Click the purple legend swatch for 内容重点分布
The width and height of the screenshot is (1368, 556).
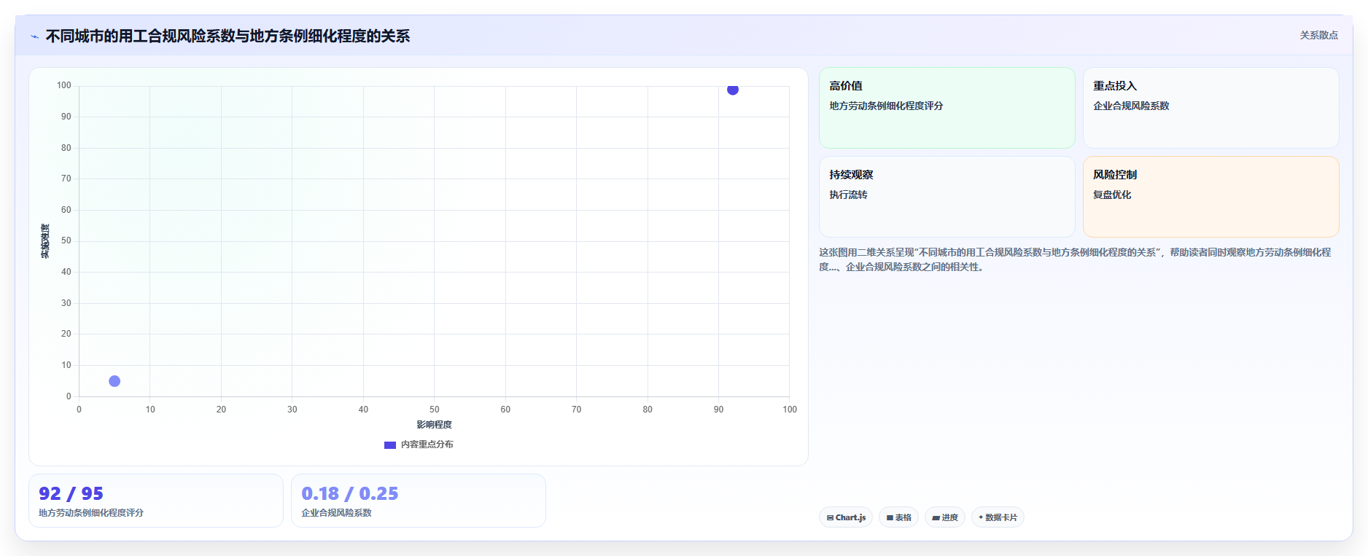(390, 445)
